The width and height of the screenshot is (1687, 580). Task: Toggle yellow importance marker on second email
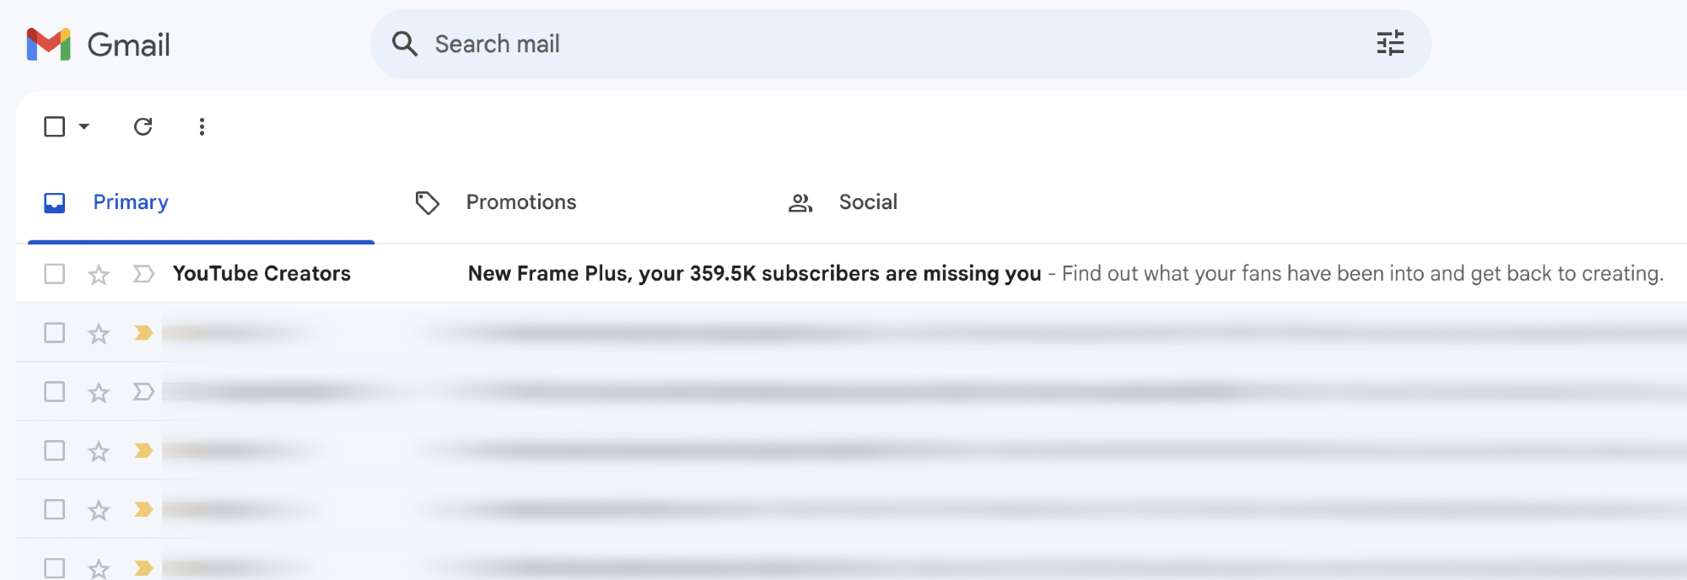click(143, 332)
